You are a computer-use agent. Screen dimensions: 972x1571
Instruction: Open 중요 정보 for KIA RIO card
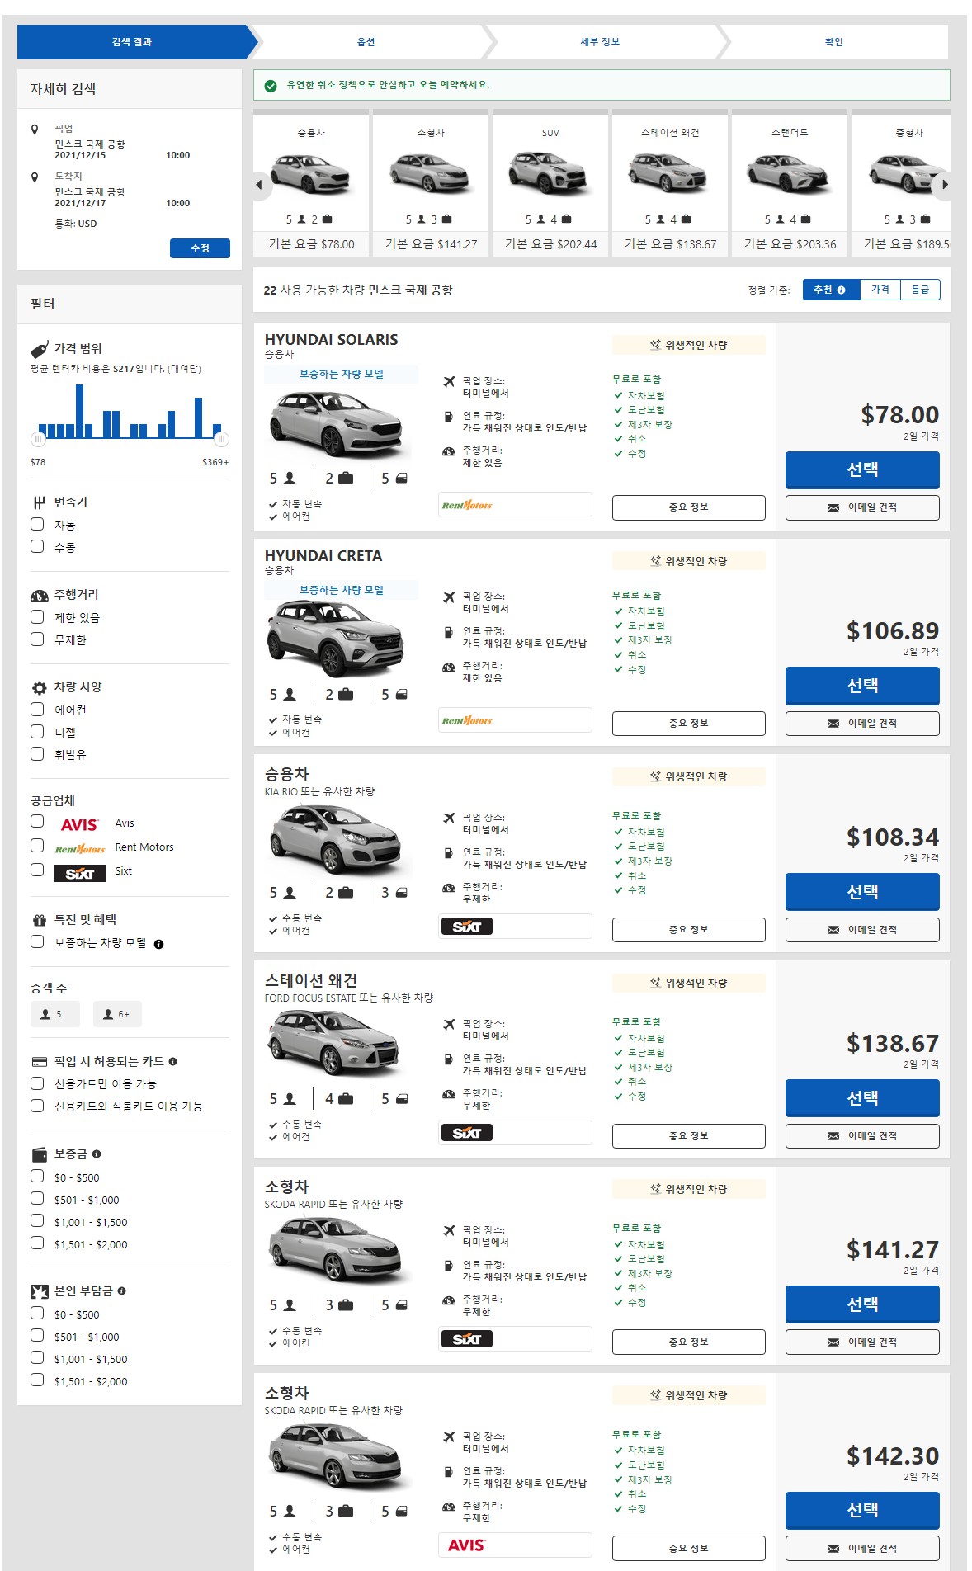click(688, 930)
